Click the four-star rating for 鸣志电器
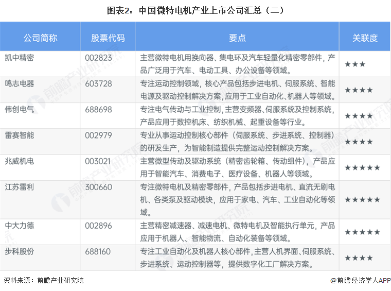Image resolution: width=391 pixels, height=291 pixels. click(x=359, y=90)
